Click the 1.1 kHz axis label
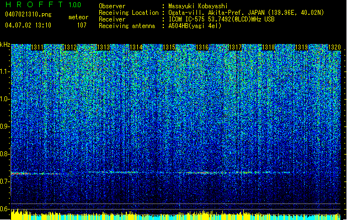Viewport: 347px width, 220px height. pyautogui.click(x=5, y=71)
